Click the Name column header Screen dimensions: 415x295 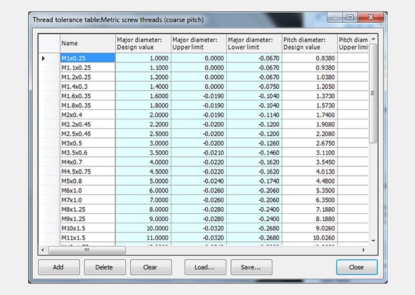coord(87,44)
